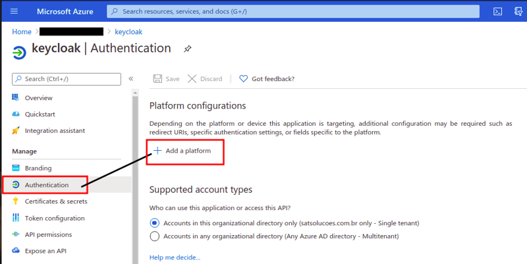Viewport: 527px width, 264px height.
Task: Click the Expose an API cloud icon
Action: (x=15, y=250)
